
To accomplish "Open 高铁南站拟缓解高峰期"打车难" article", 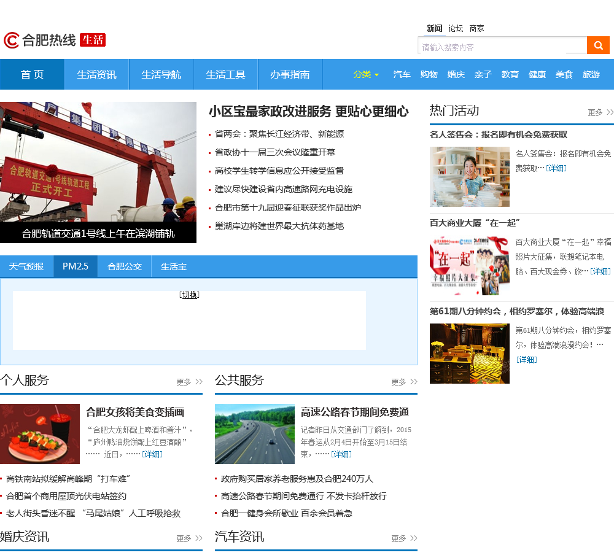I will (x=68, y=479).
